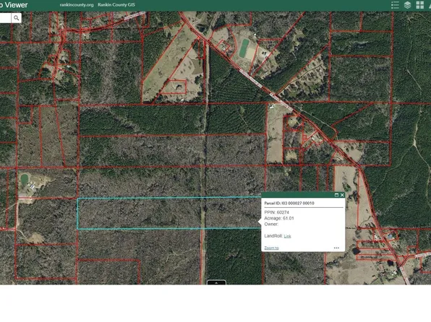431x322 pixels.
Task: Select the Acreage 61.01 value
Action: [x=288, y=218]
